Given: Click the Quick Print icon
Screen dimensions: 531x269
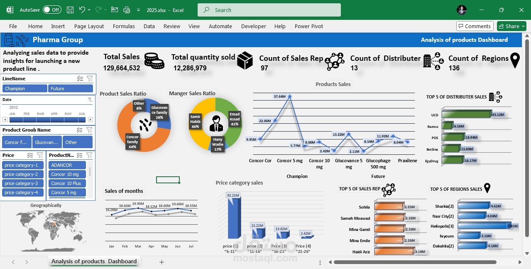Looking at the screenshot, I should [127, 10].
